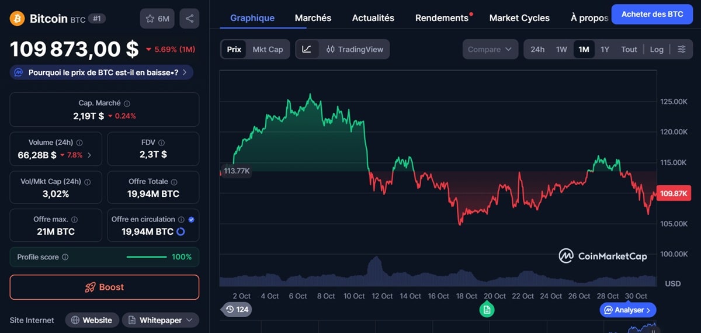Click the share icon button
701x333 pixels.
point(189,19)
